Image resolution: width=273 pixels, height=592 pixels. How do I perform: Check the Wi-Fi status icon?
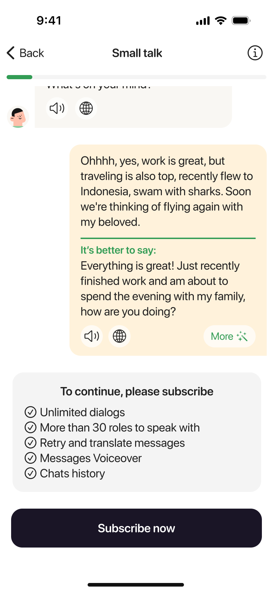click(221, 21)
